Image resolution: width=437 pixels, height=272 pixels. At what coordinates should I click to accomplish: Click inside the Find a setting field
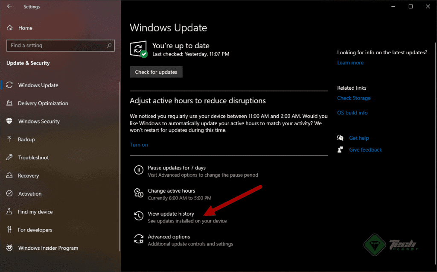coord(60,45)
